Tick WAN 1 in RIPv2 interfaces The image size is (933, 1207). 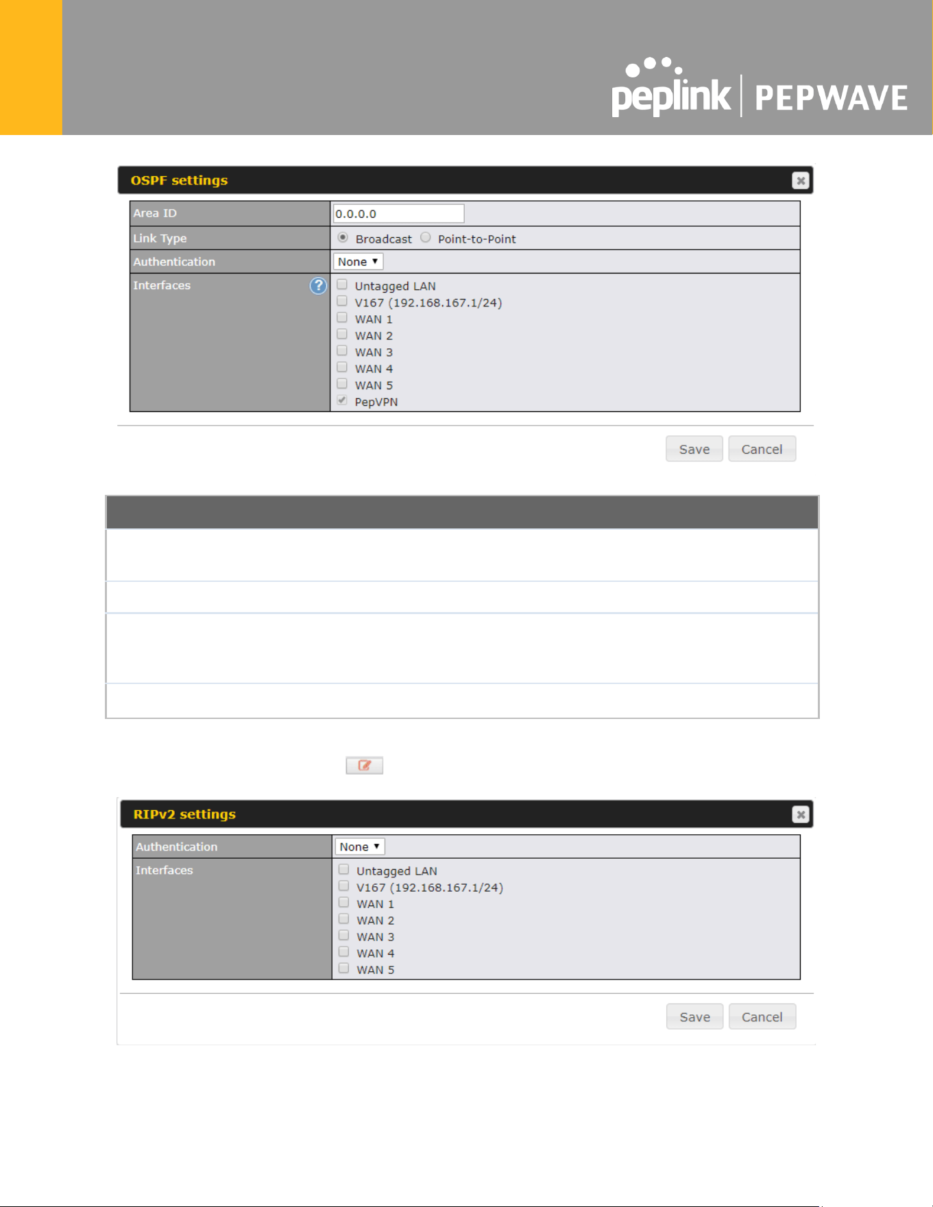pos(344,902)
